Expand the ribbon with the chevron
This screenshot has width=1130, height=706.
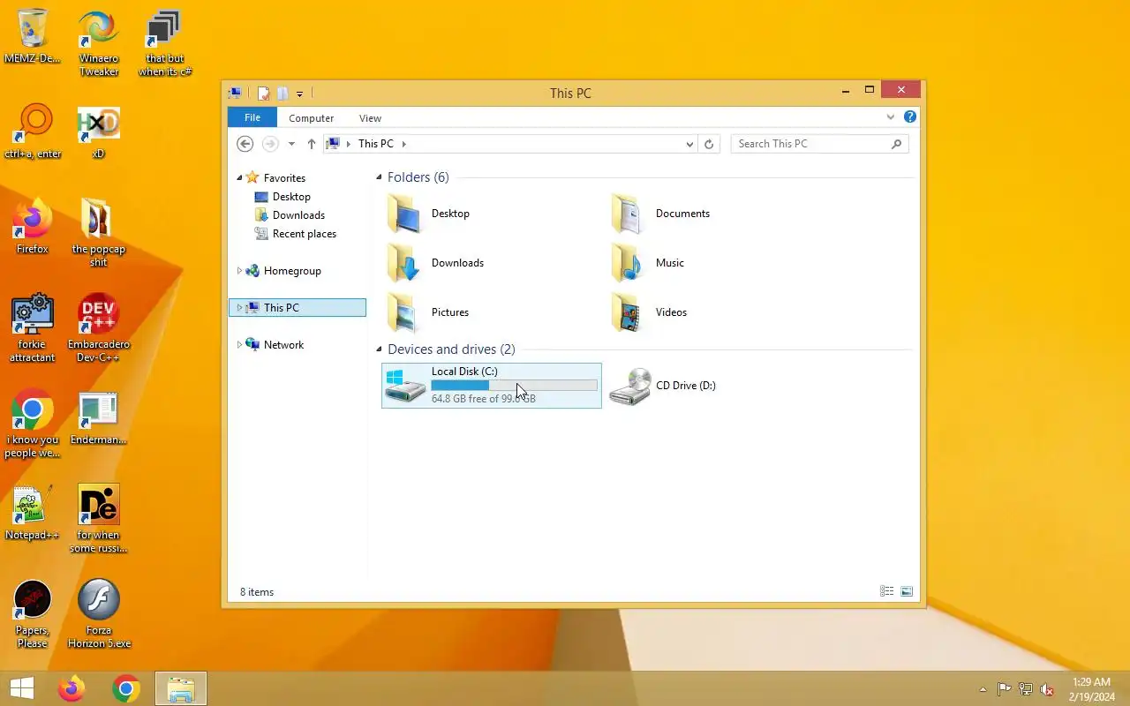point(890,116)
